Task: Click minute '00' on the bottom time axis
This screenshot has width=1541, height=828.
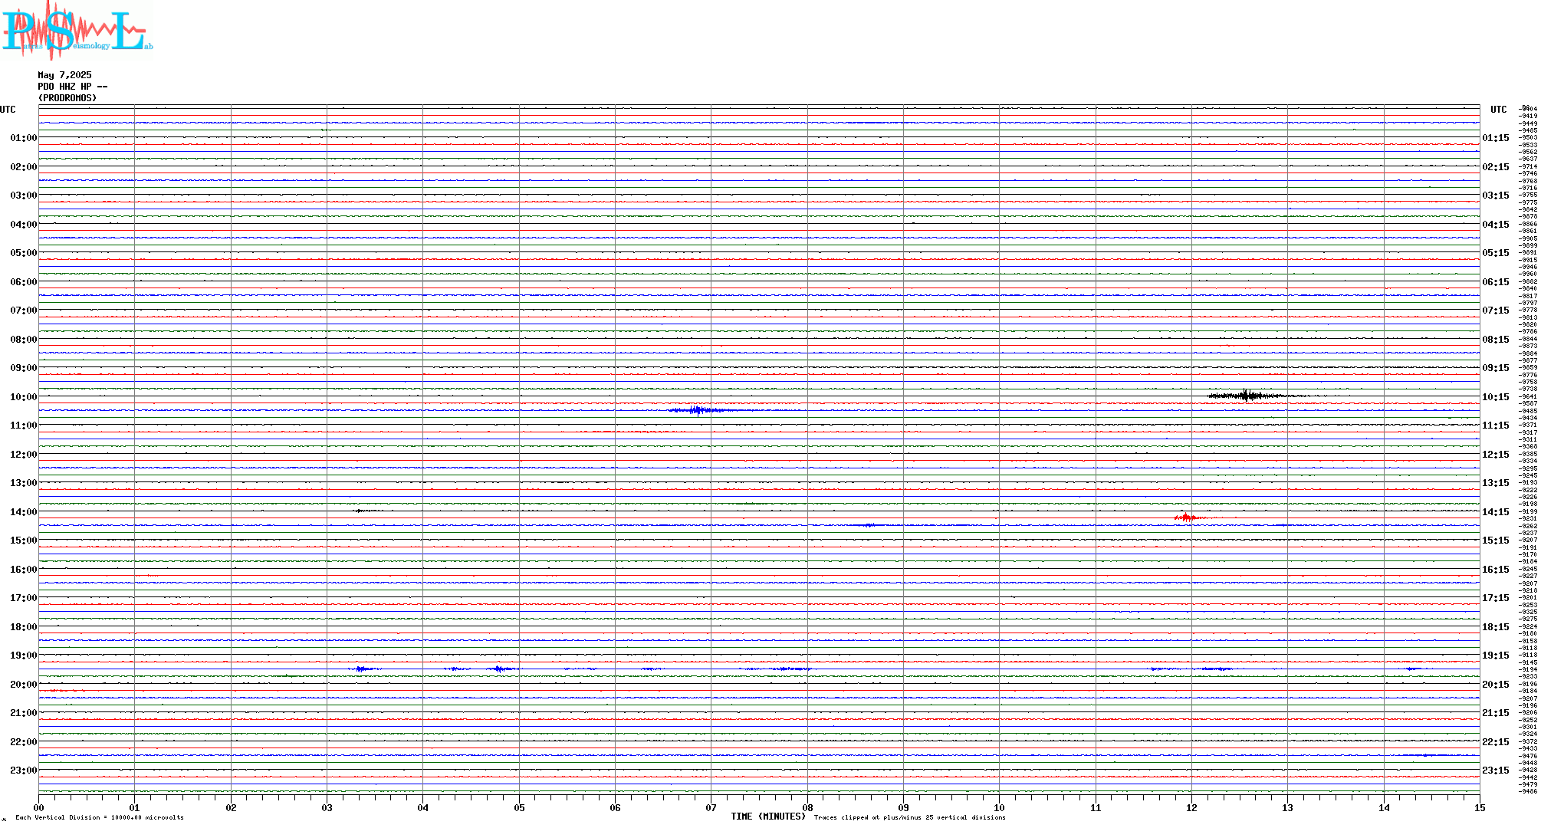Action: (x=38, y=807)
